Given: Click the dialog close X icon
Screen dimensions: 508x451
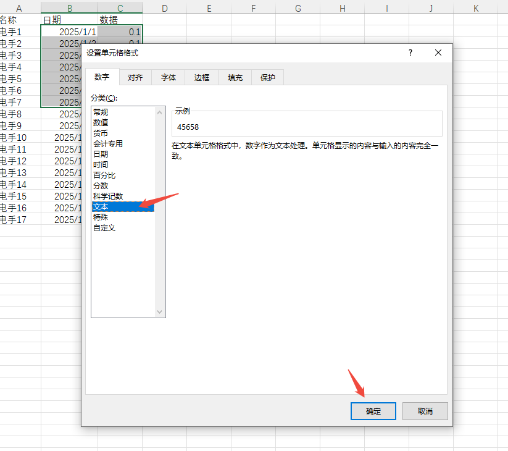Looking at the screenshot, I should click(x=438, y=53).
